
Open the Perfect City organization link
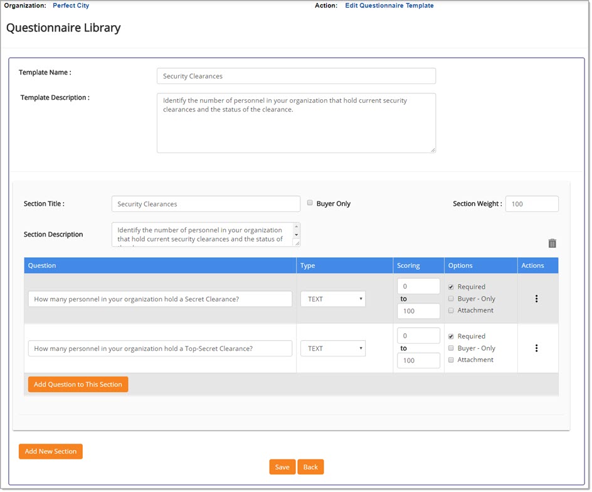(70, 5)
